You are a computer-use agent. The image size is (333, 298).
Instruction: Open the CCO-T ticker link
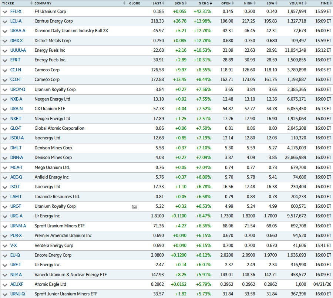(16, 79)
